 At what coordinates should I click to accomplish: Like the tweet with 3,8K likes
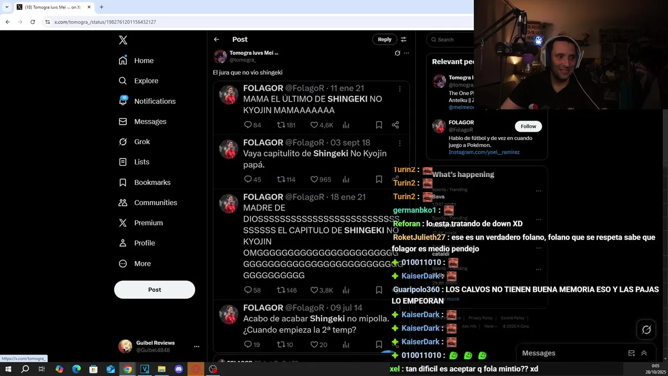point(321,290)
